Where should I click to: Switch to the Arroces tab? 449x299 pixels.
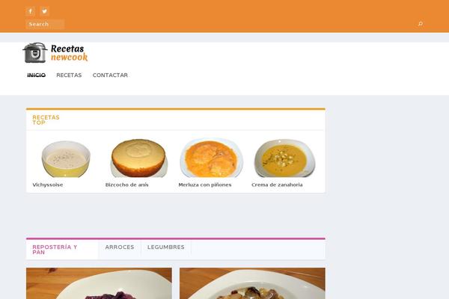tap(120, 247)
